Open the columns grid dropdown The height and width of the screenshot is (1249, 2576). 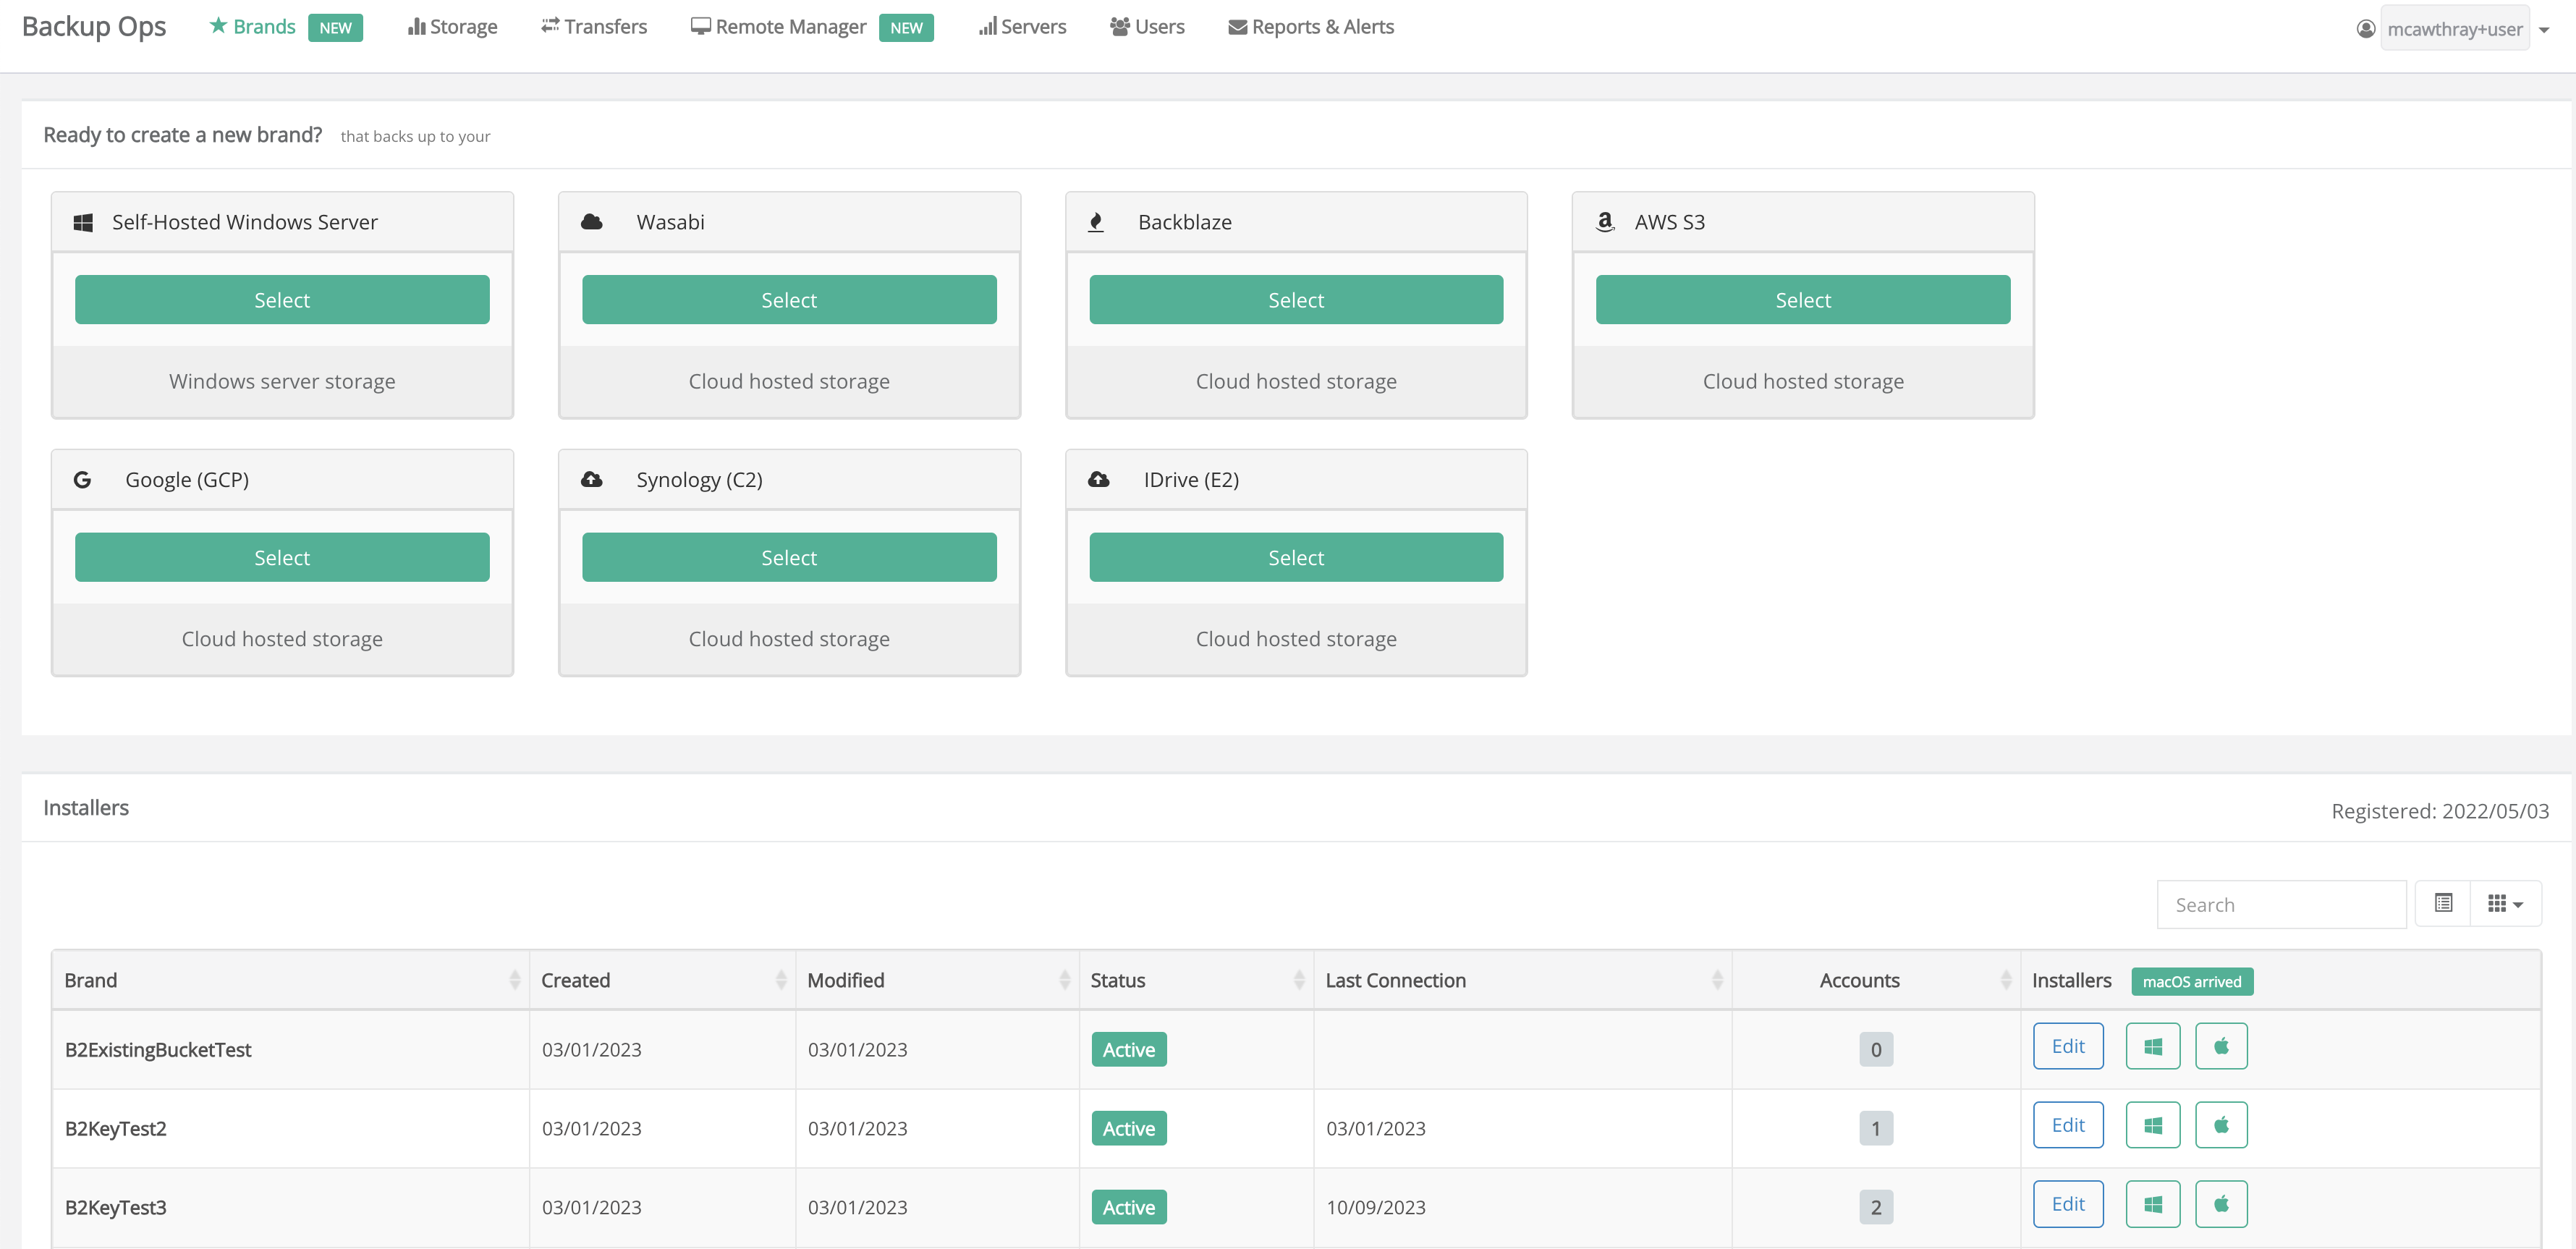2505,904
